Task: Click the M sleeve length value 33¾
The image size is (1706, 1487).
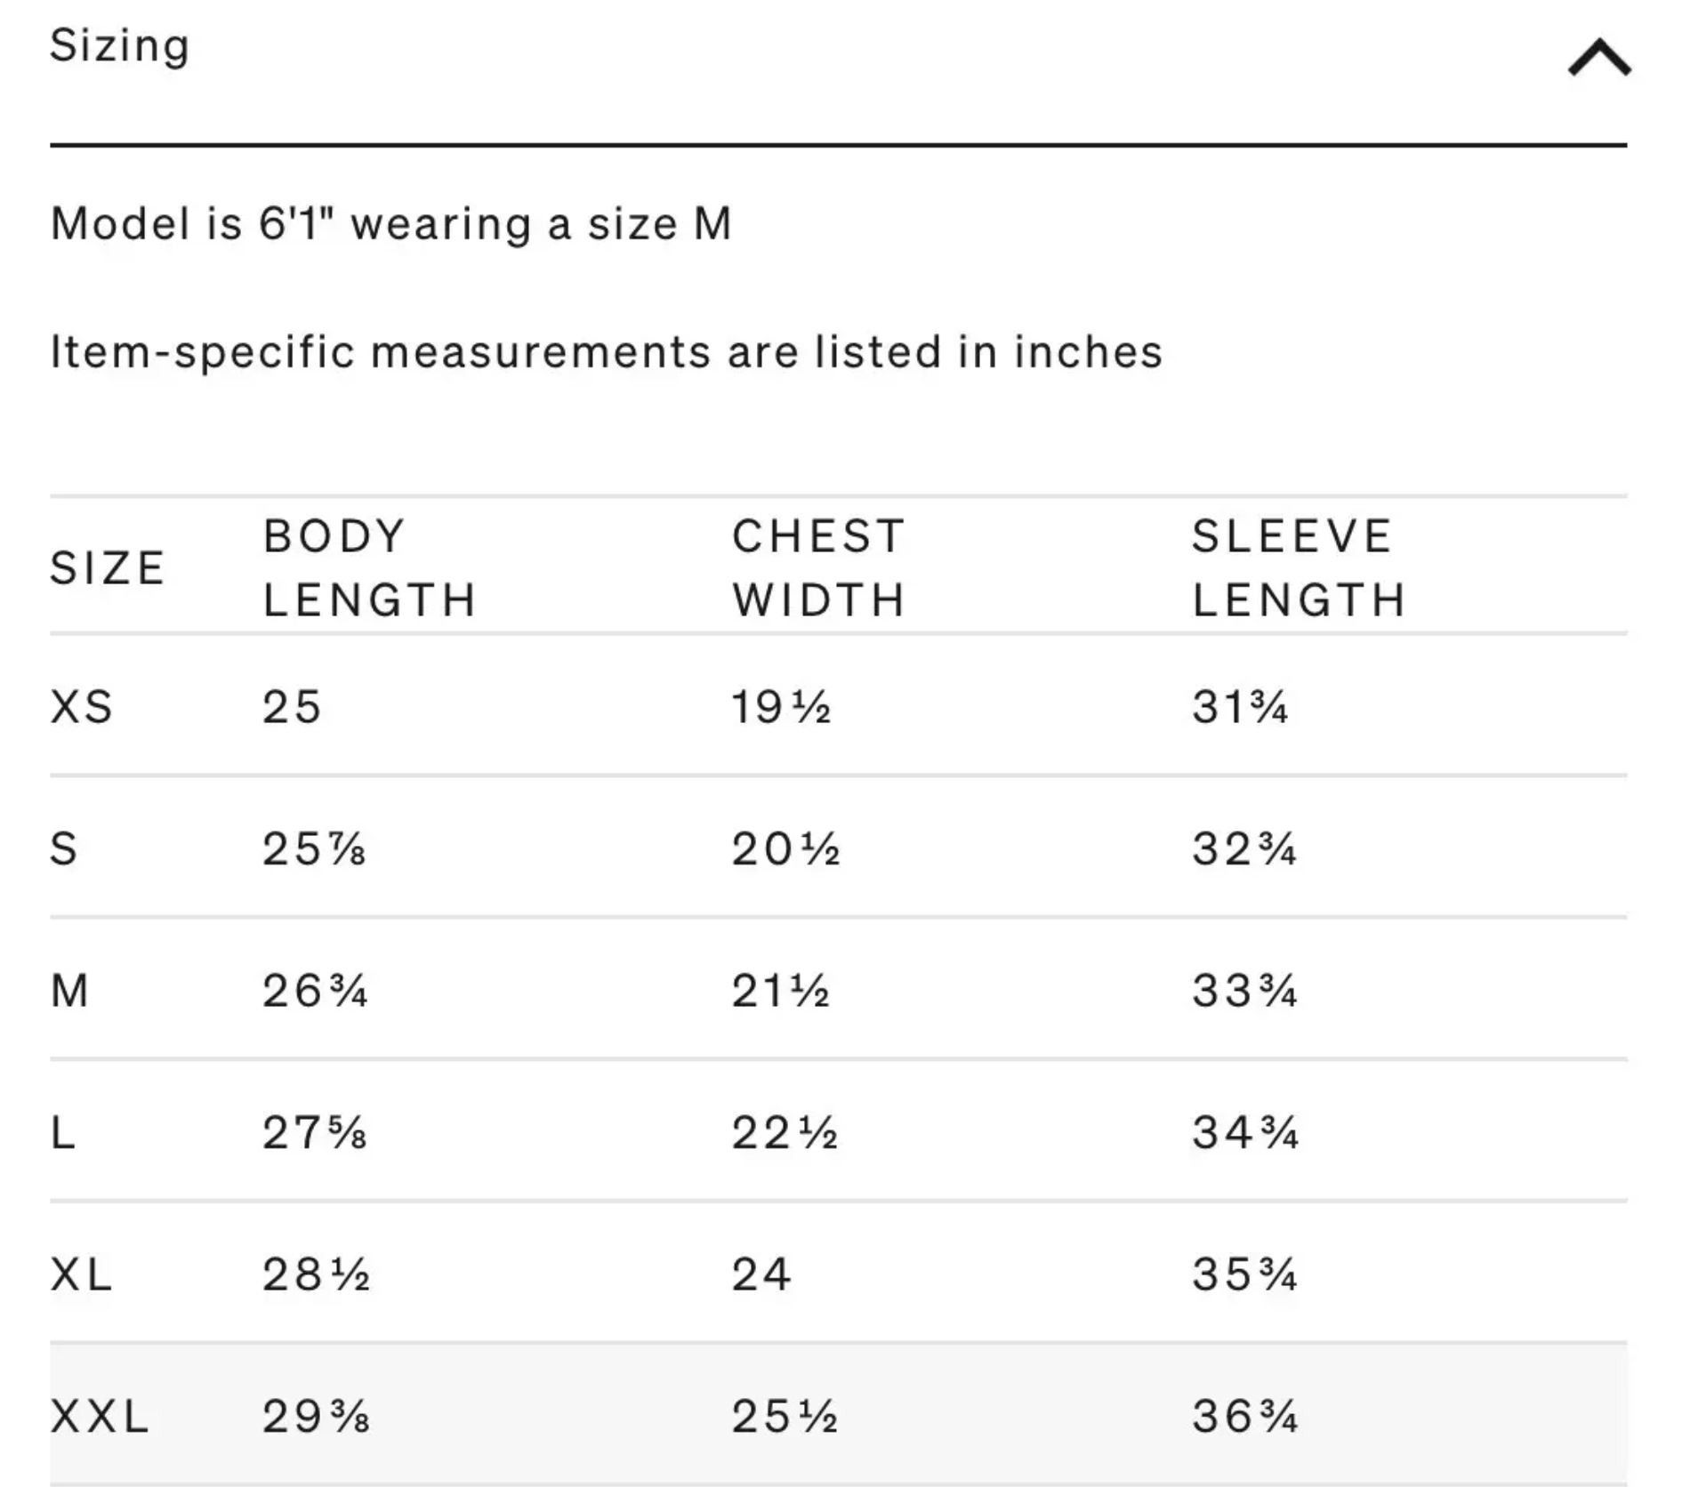Action: pyautogui.click(x=1245, y=991)
